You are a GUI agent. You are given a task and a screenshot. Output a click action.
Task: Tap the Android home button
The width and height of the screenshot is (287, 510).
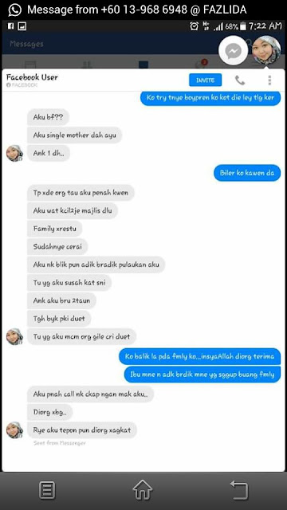pos(143,489)
